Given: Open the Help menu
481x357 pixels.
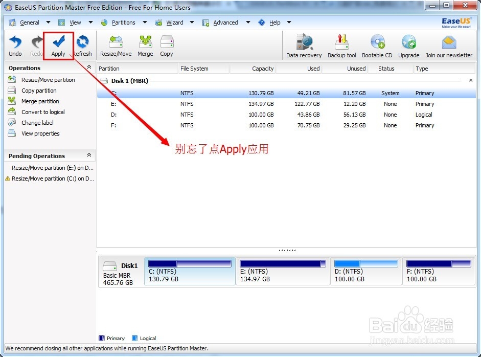Looking at the screenshot, I should coord(275,23).
